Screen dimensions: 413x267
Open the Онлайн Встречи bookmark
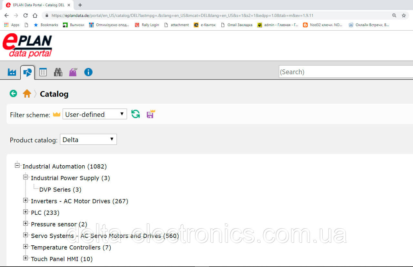point(369,25)
